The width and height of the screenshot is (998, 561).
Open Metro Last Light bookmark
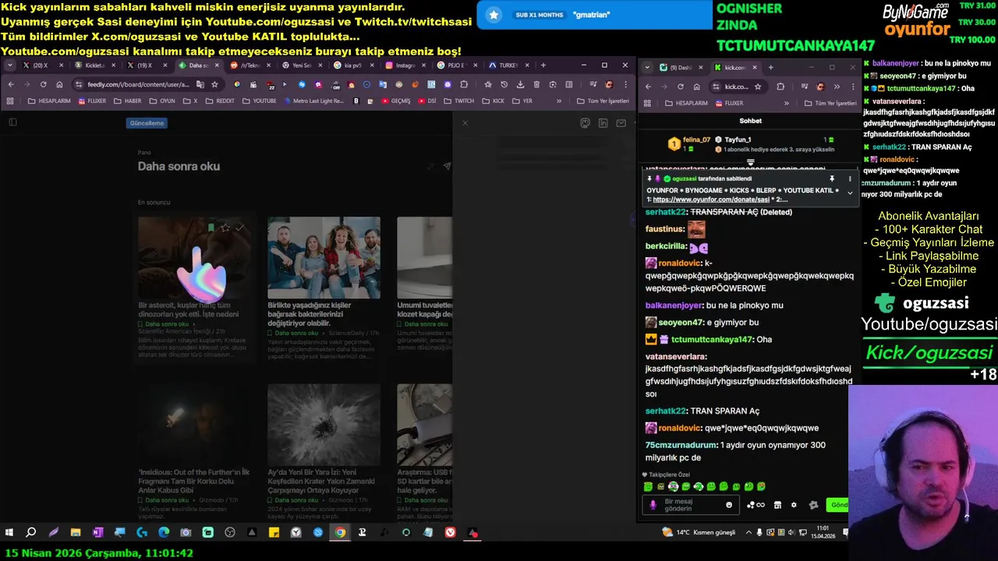point(314,101)
